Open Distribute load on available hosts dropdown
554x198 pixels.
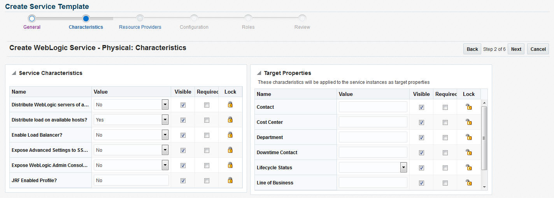tap(165, 120)
